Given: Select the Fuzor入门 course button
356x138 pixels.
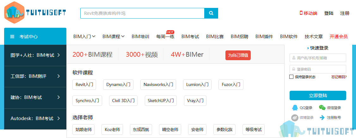Looking at the screenshot, I should [x=231, y=85].
